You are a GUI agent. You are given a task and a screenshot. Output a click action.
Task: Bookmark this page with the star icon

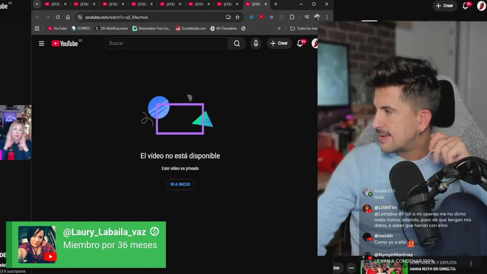point(237,17)
